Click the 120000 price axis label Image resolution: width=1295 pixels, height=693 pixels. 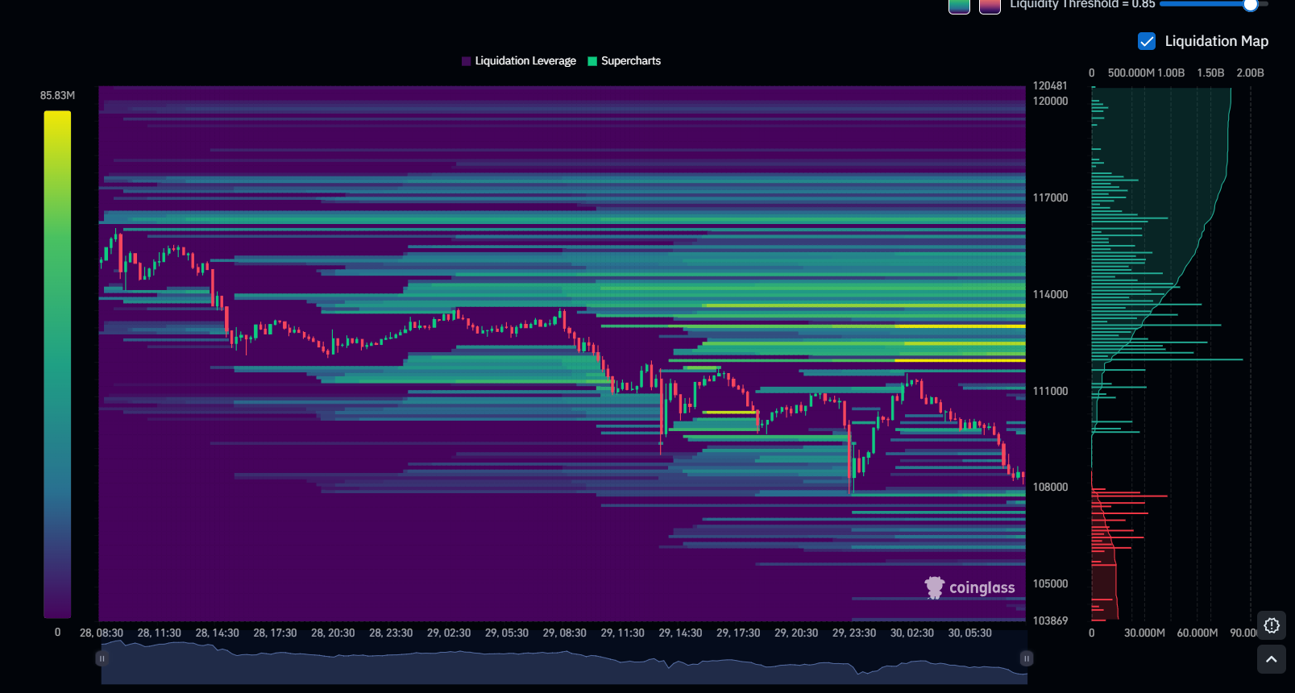point(1050,101)
